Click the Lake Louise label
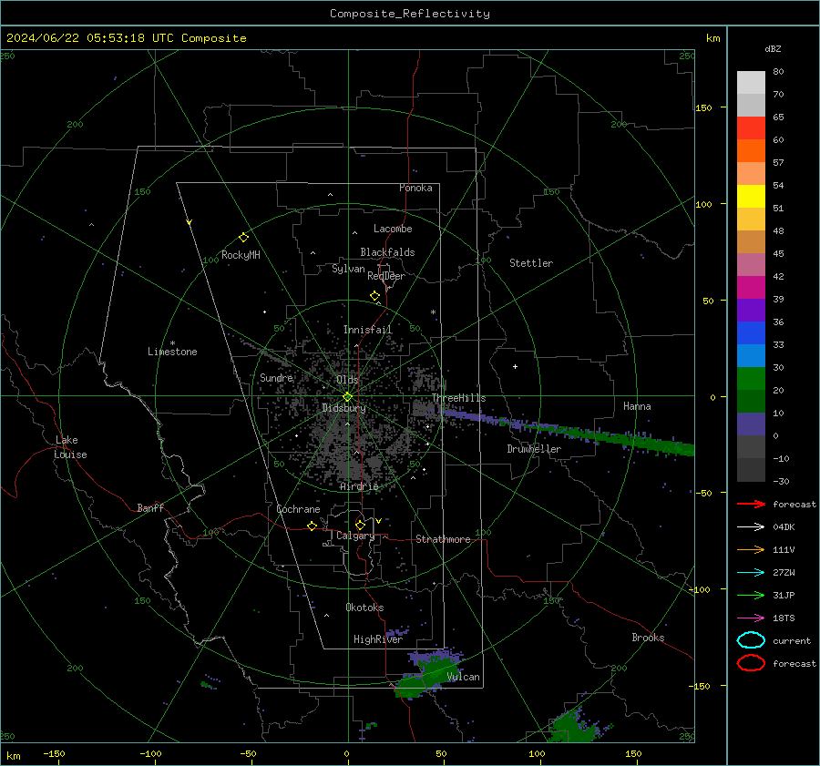Screen dimensions: 820x766 71,447
